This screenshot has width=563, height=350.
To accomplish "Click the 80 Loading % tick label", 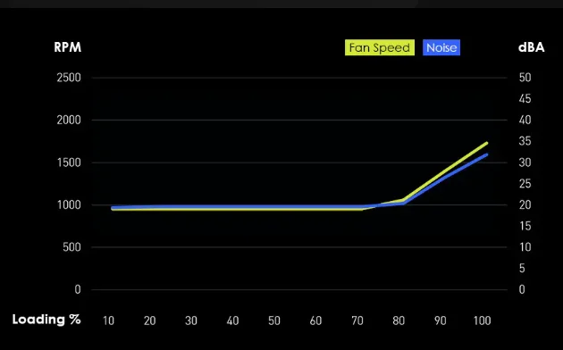I will click(399, 321).
